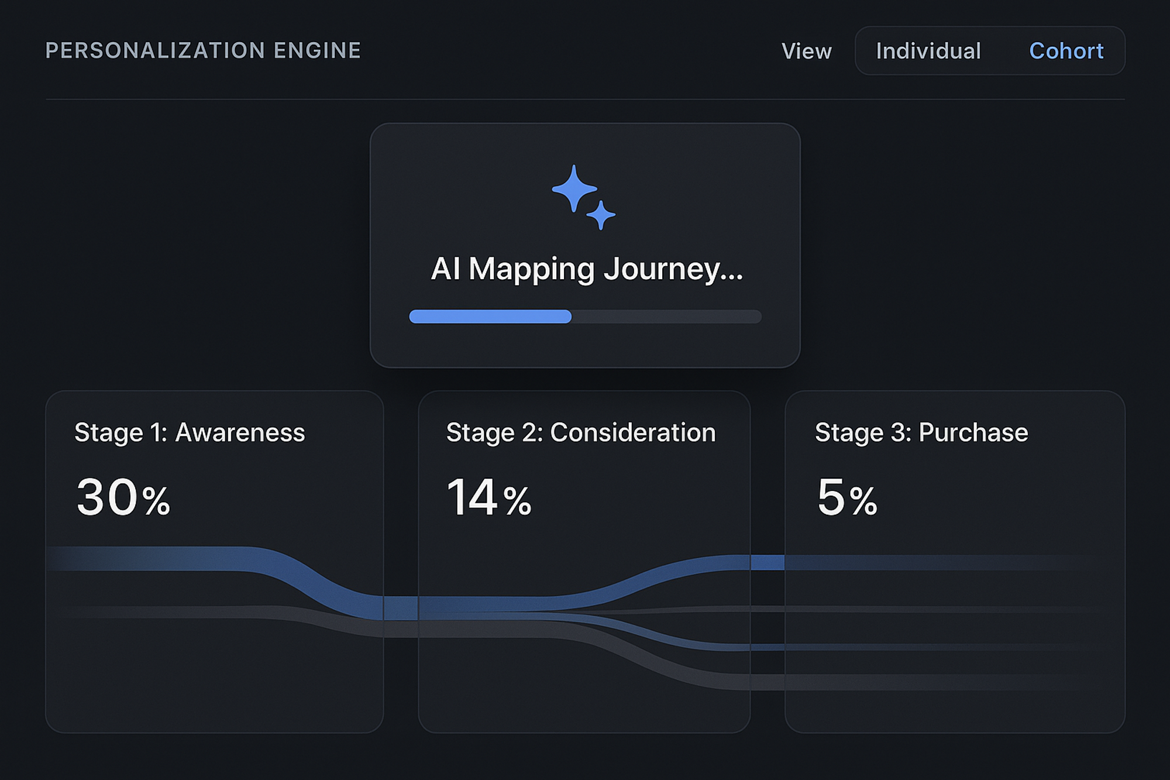Open Stage 1: Awareness heading
The width and height of the screenshot is (1170, 780).
[190, 433]
